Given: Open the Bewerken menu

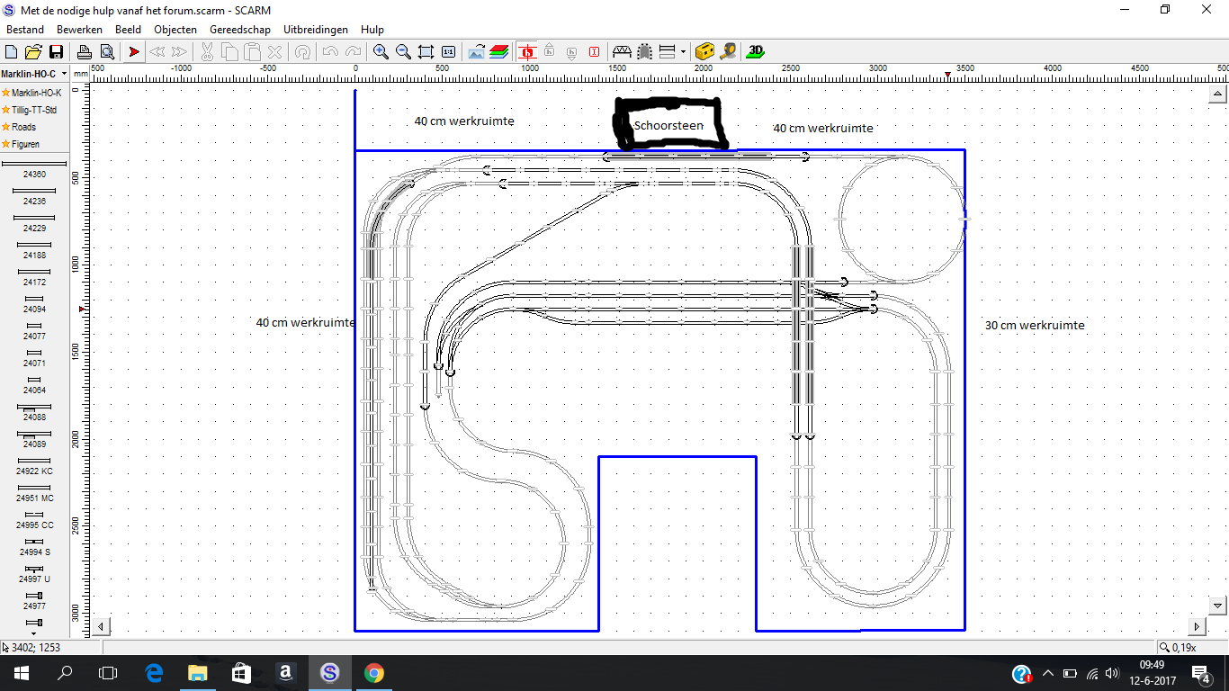Looking at the screenshot, I should (79, 30).
